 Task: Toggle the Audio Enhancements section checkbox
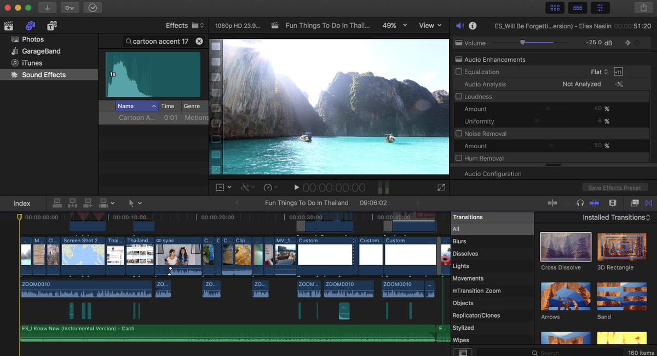(459, 60)
